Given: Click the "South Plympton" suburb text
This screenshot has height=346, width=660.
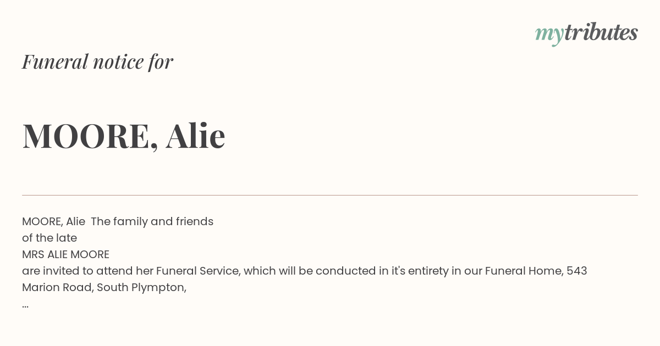Looking at the screenshot, I should tap(141, 288).
